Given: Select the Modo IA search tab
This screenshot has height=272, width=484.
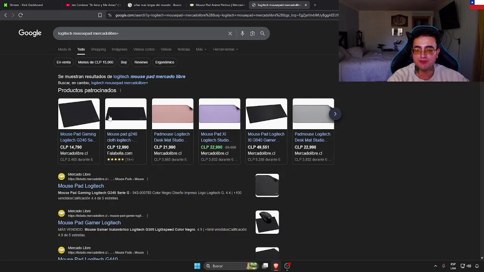Looking at the screenshot, I should tap(64, 49).
